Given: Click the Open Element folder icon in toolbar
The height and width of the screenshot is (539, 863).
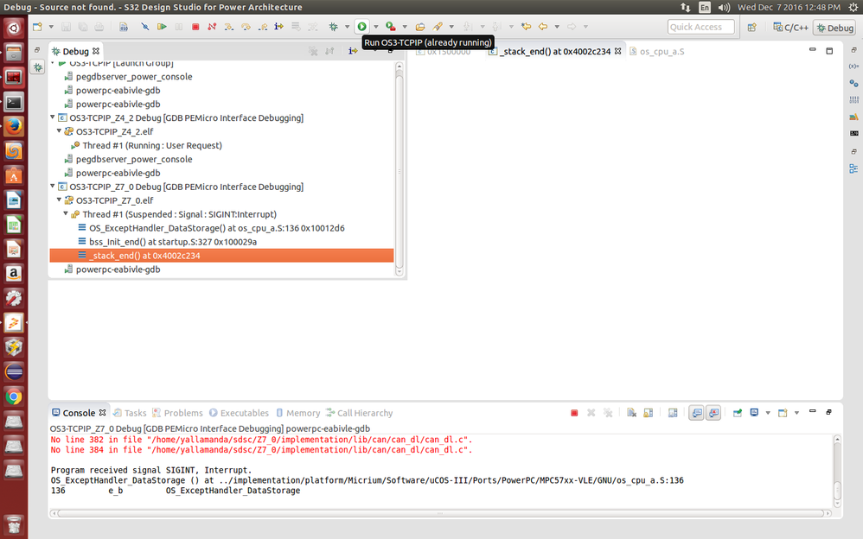Looking at the screenshot, I should pyautogui.click(x=420, y=27).
